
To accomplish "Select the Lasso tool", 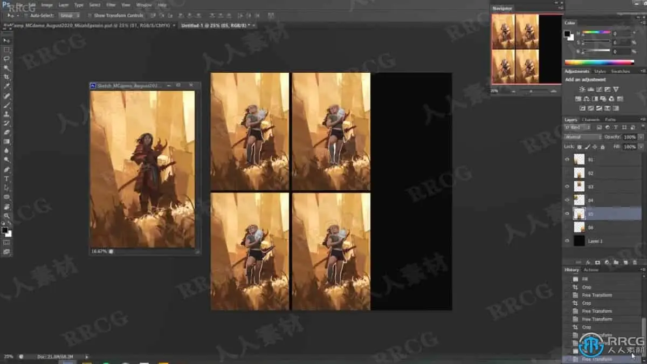I will point(6,59).
